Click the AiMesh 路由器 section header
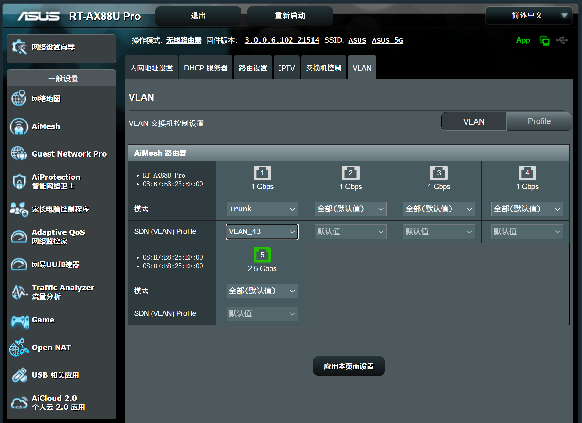 coord(349,153)
